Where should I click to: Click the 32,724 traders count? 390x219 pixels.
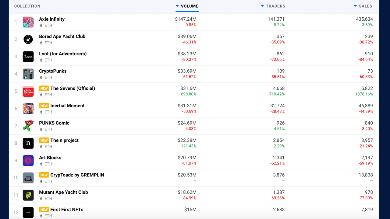[x=277, y=106]
